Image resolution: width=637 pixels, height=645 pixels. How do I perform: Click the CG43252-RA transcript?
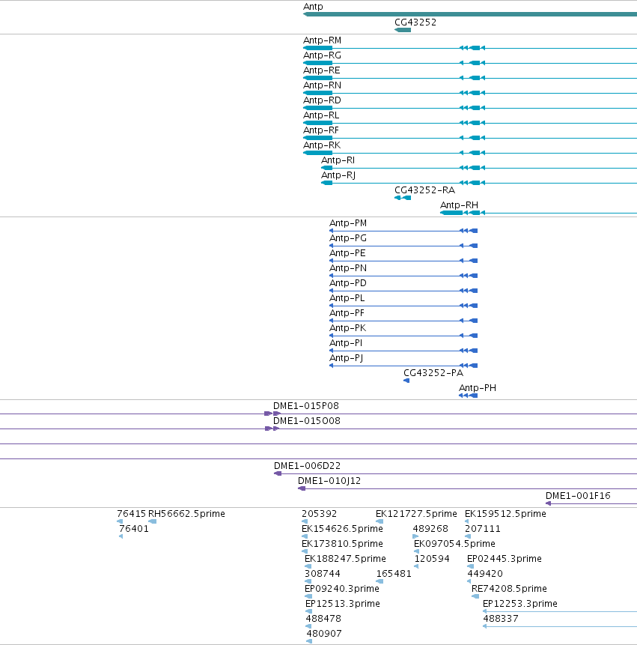[x=403, y=198]
